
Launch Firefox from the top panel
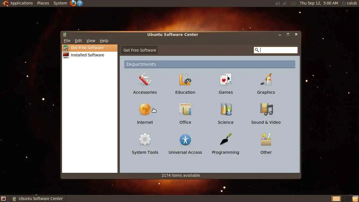[73, 3]
